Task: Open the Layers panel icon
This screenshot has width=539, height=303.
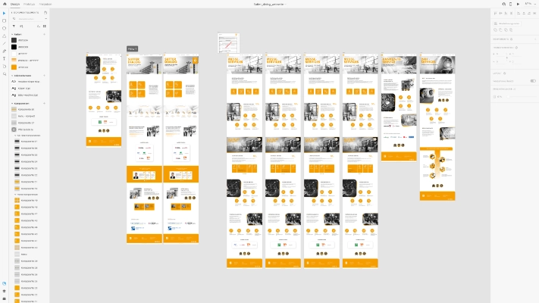Action: pos(4,290)
